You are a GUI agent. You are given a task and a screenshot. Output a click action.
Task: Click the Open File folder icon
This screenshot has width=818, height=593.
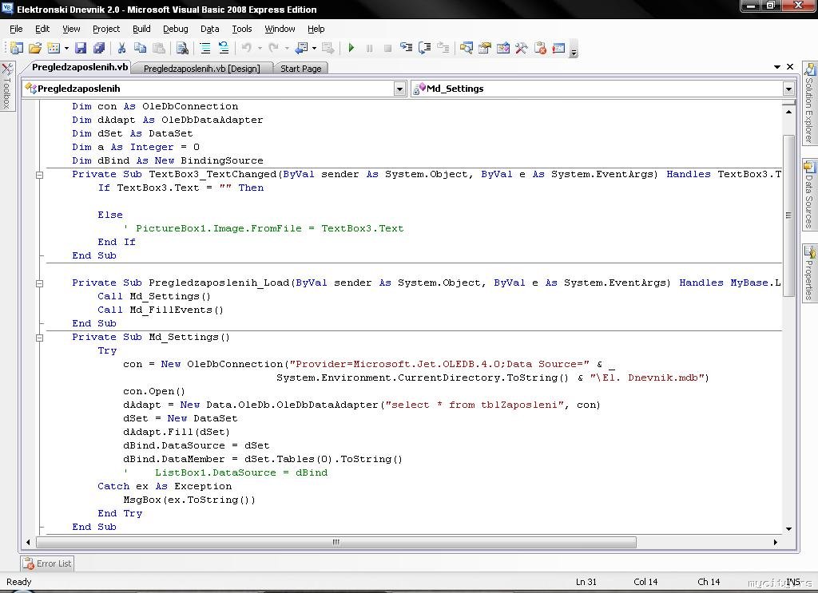click(34, 48)
